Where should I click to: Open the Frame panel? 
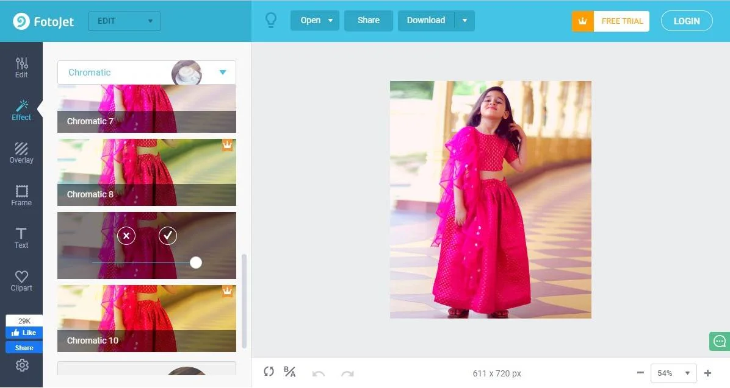point(21,195)
